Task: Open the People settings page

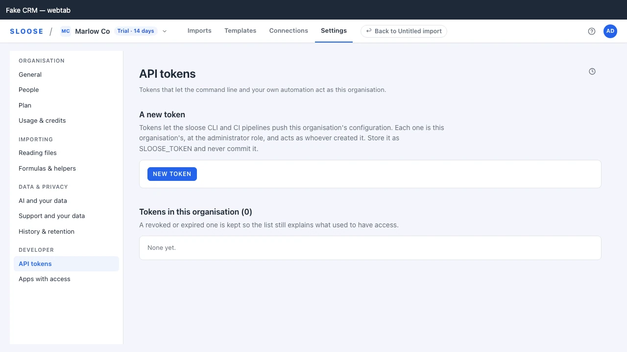Action: pyautogui.click(x=66, y=90)
